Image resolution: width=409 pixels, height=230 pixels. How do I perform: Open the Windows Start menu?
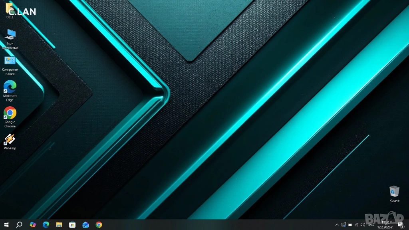(x=6, y=225)
